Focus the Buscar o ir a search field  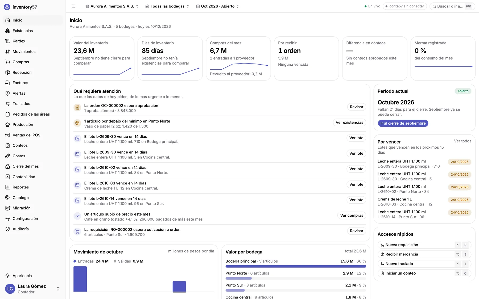[452, 6]
